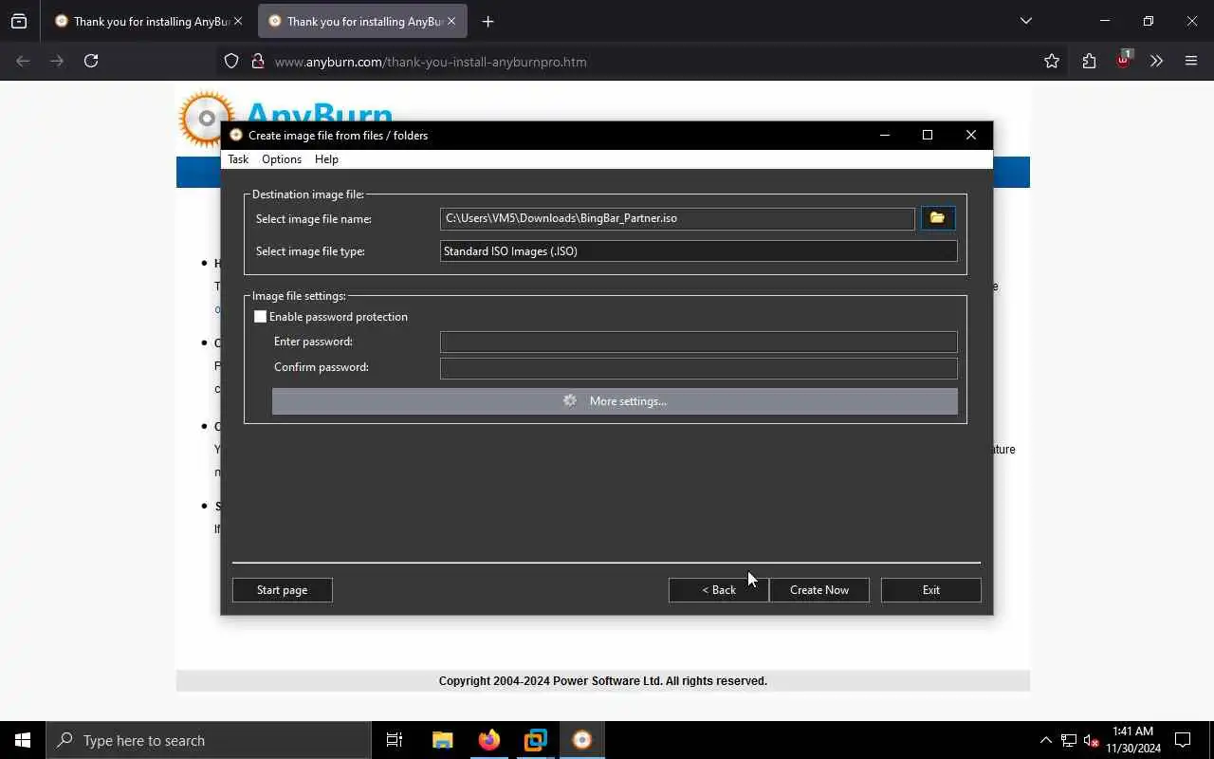The height and width of the screenshot is (759, 1214).
Task: Close the first browser tab
Action: coord(238,21)
